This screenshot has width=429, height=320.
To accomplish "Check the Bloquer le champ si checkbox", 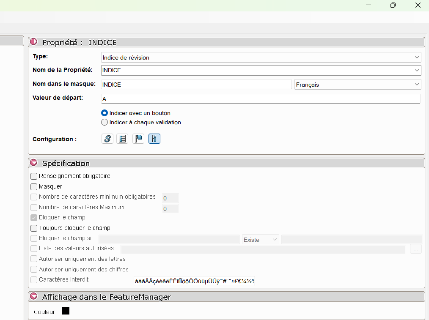I will [34, 238].
